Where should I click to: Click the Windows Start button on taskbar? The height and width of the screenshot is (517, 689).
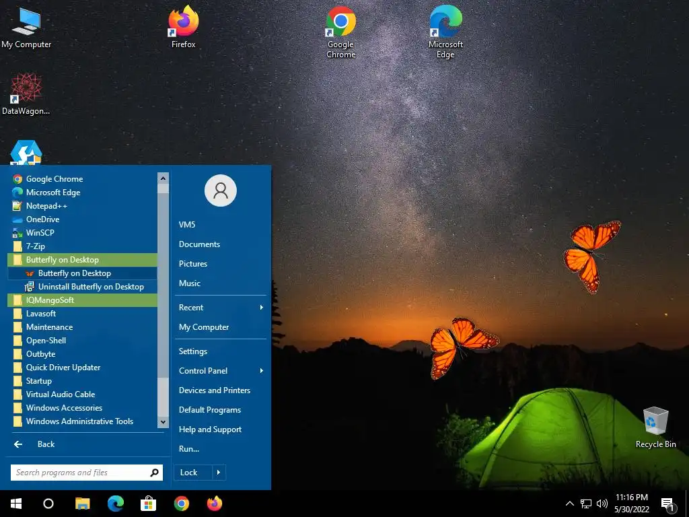(x=16, y=504)
